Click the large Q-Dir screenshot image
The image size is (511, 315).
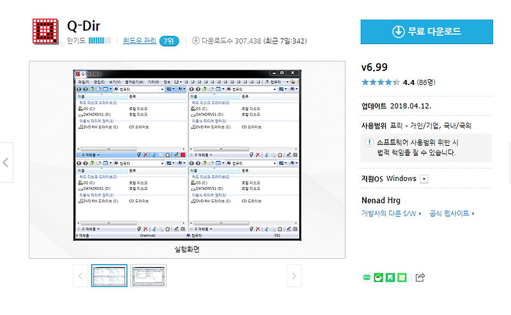187,155
